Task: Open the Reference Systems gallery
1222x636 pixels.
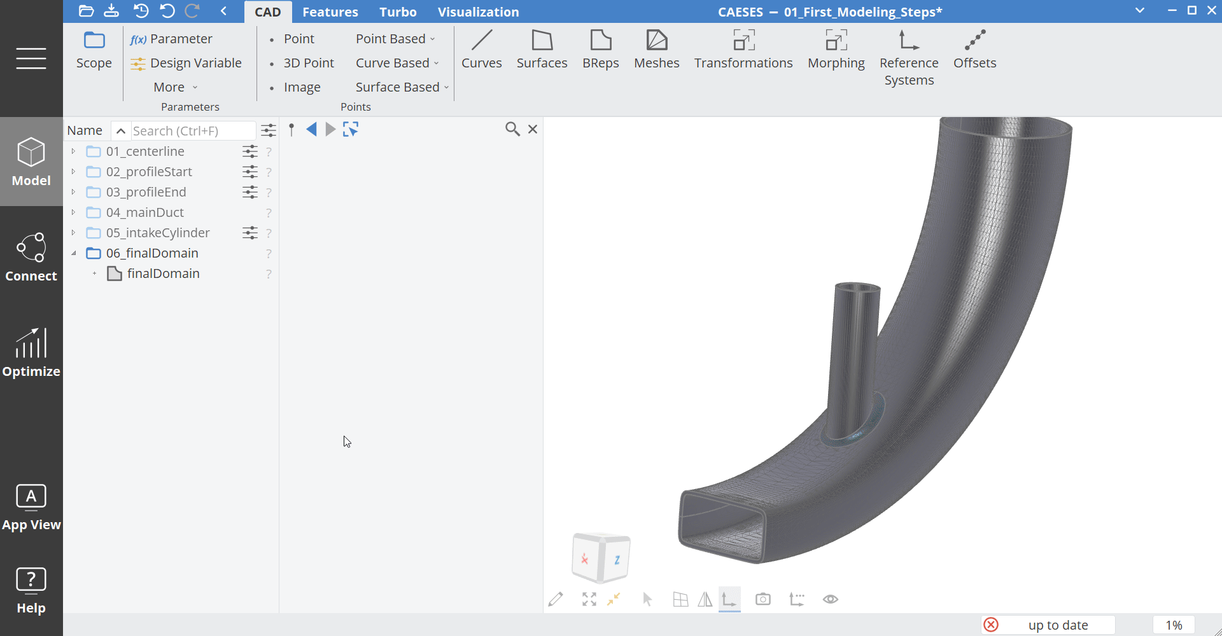Action: click(x=909, y=59)
